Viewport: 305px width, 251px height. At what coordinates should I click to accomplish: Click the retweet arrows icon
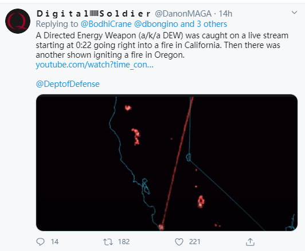coord(108,242)
